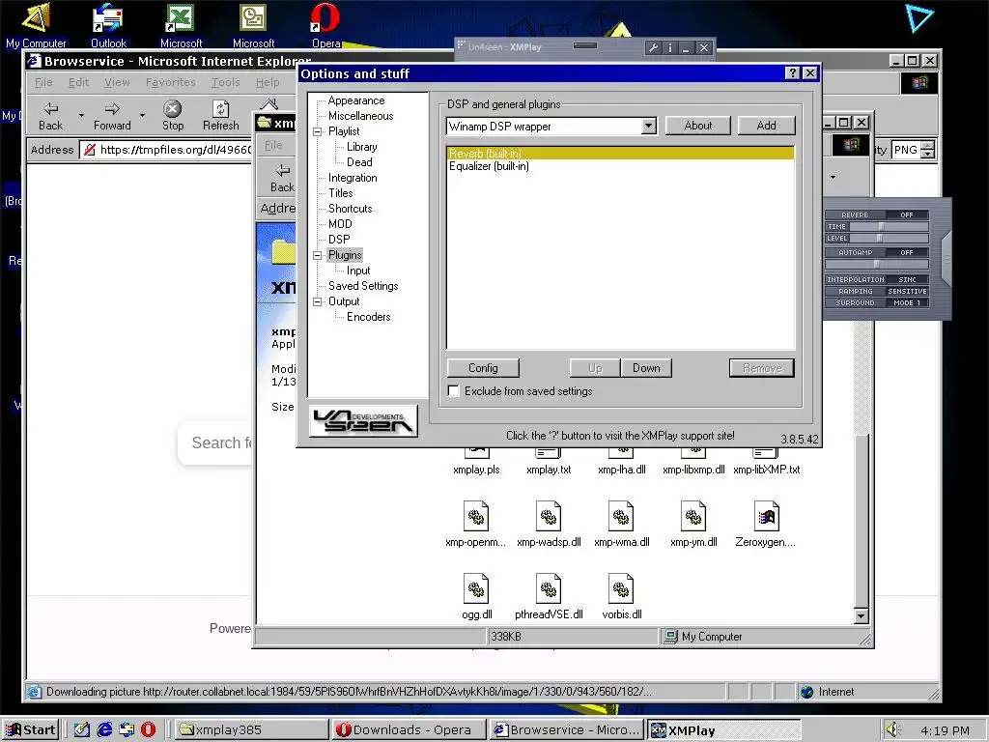The image size is (989, 742).
Task: Click the XMPlay wrench options icon
Action: point(654,47)
